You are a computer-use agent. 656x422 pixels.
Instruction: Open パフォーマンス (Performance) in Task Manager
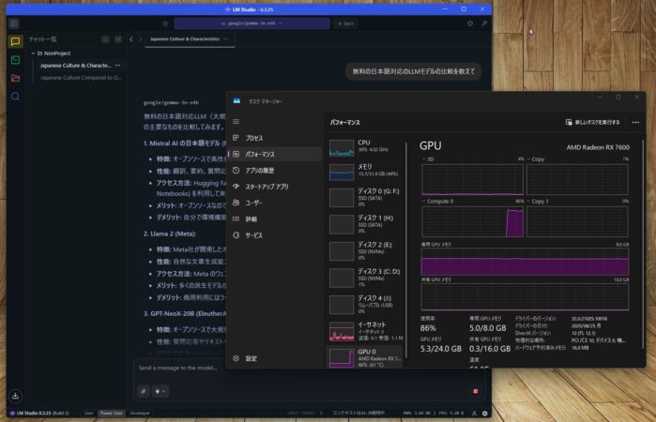coord(274,155)
